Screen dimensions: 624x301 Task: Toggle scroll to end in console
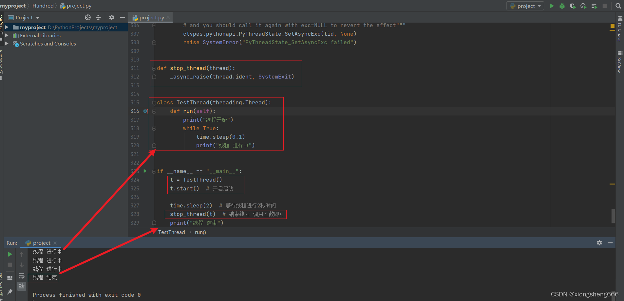coord(22,286)
